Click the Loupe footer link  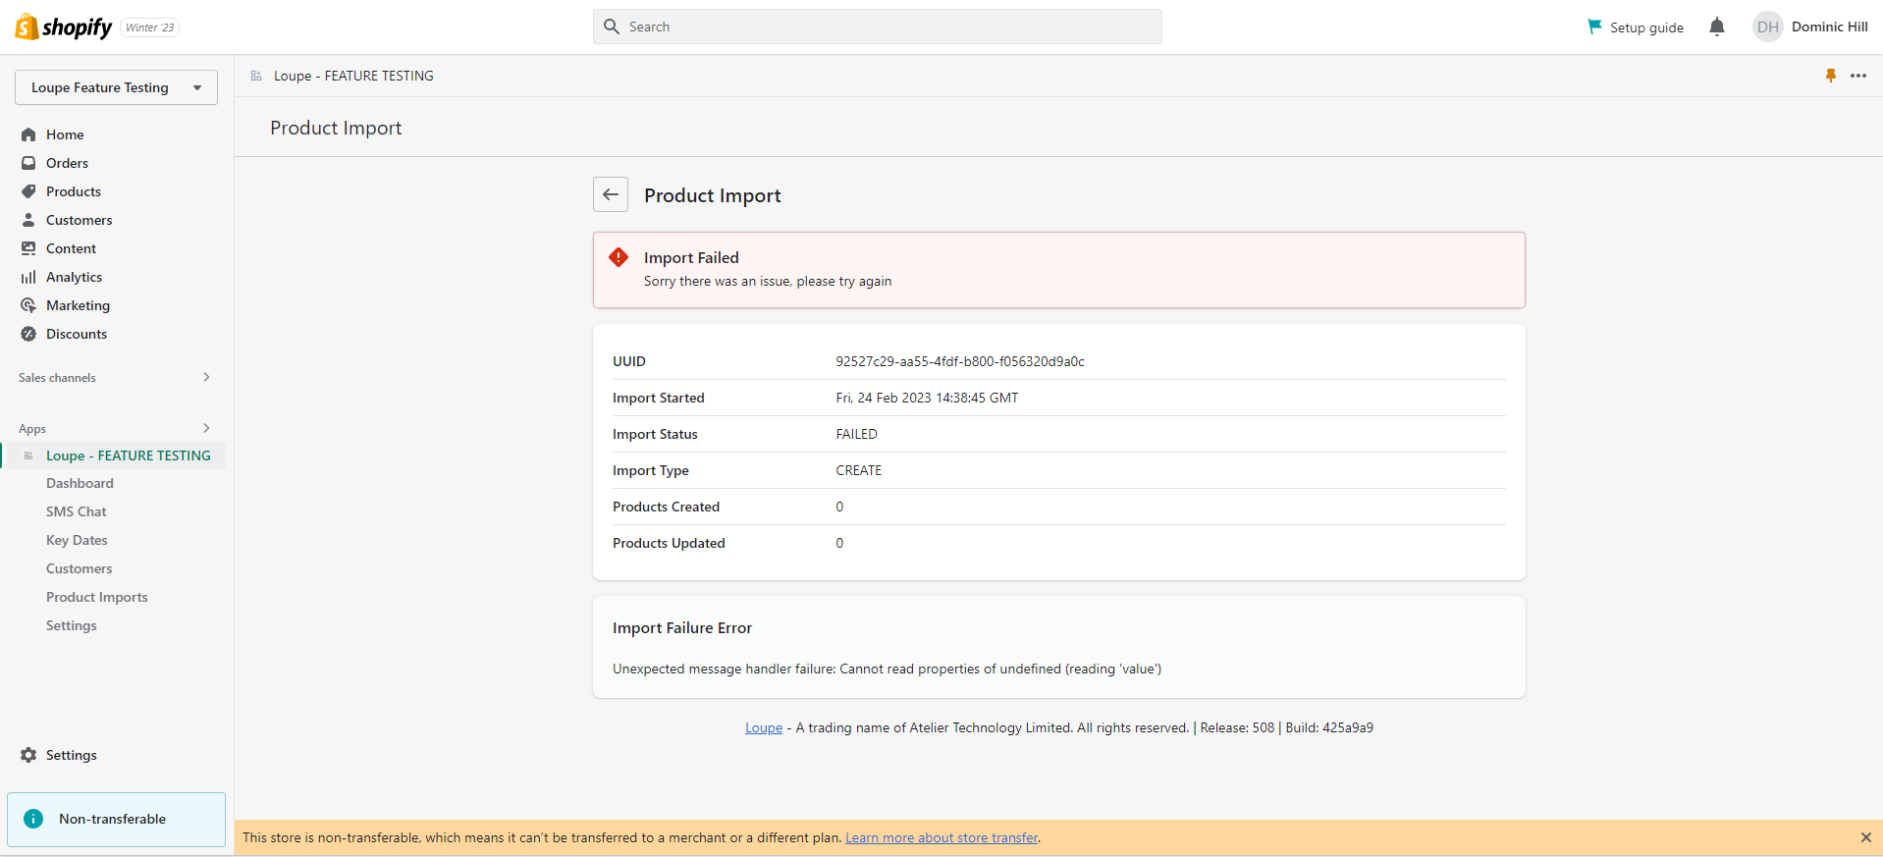pyautogui.click(x=764, y=727)
